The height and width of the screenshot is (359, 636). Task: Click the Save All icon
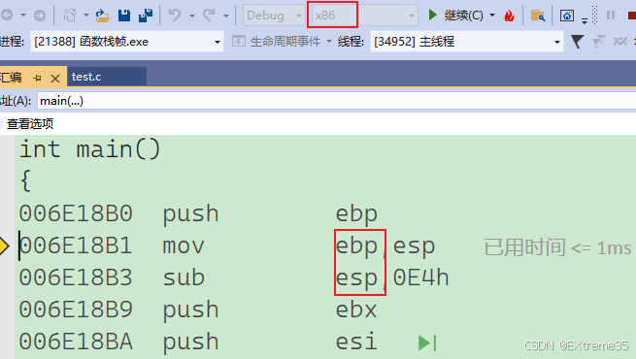146,16
